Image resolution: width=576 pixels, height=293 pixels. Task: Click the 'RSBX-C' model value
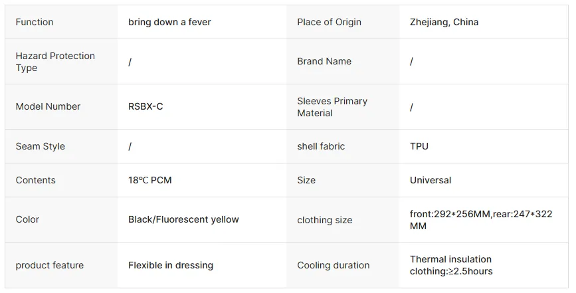point(145,106)
